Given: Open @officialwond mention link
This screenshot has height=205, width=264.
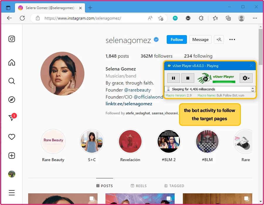Looking at the screenshot, I should (148, 97).
